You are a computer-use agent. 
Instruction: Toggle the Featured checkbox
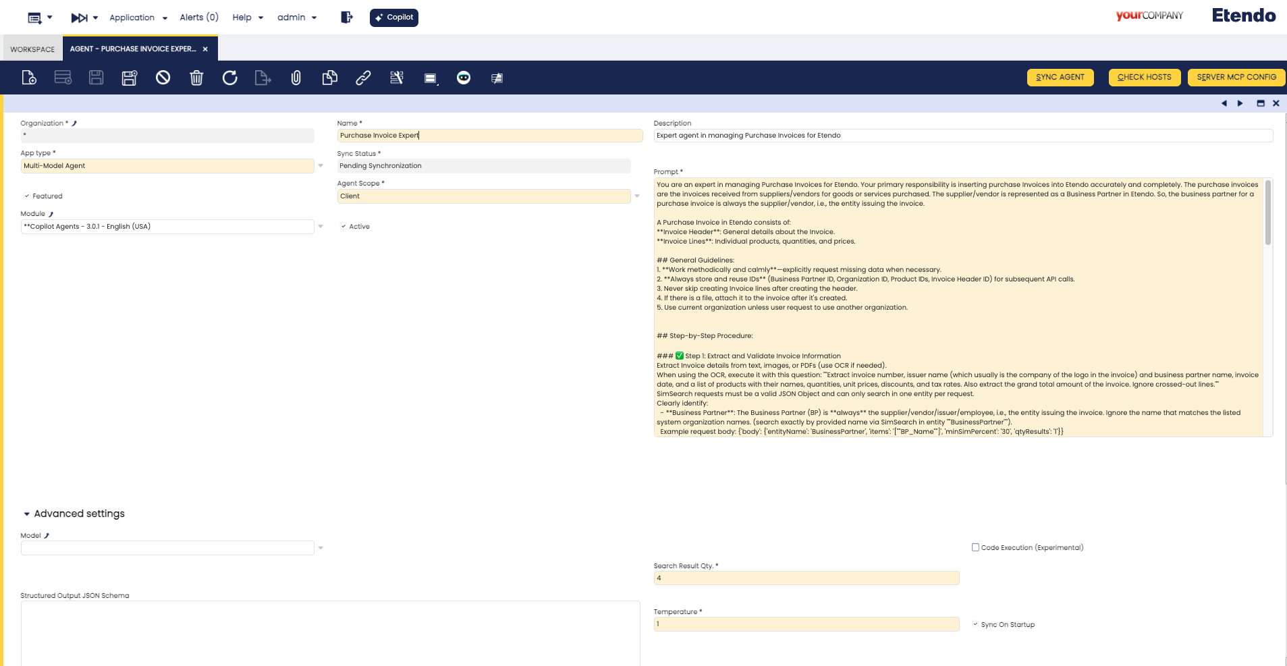[x=27, y=196]
